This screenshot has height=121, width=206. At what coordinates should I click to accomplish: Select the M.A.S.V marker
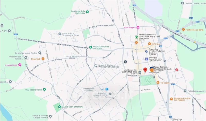9,31
